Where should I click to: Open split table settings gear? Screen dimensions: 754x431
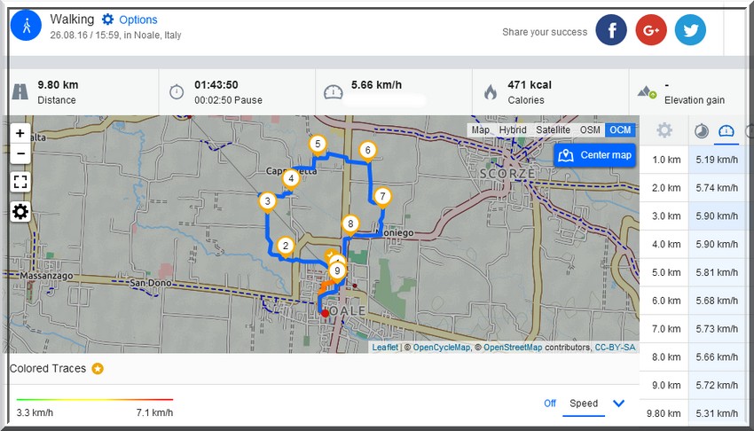664,130
